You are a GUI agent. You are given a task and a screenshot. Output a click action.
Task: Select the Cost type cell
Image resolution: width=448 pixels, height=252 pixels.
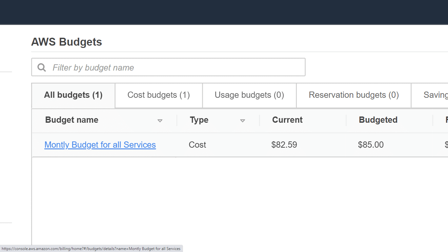click(x=197, y=145)
